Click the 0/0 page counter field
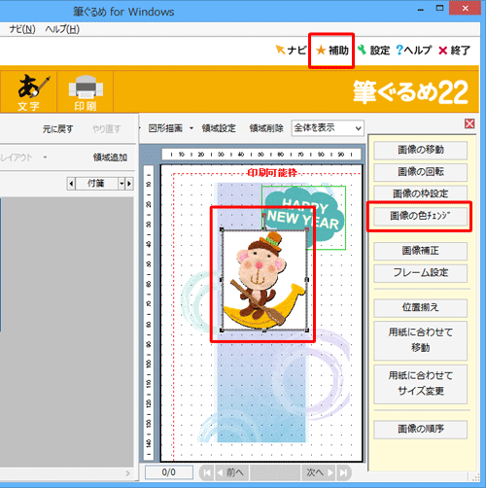 [x=169, y=472]
